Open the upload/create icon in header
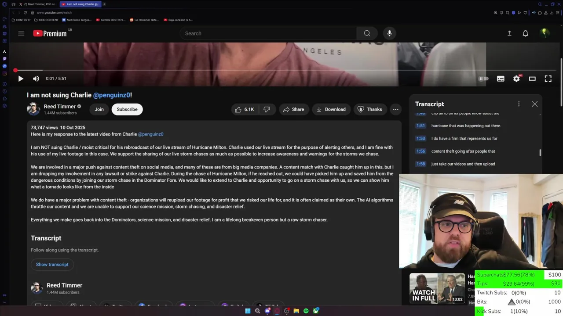 (509, 33)
